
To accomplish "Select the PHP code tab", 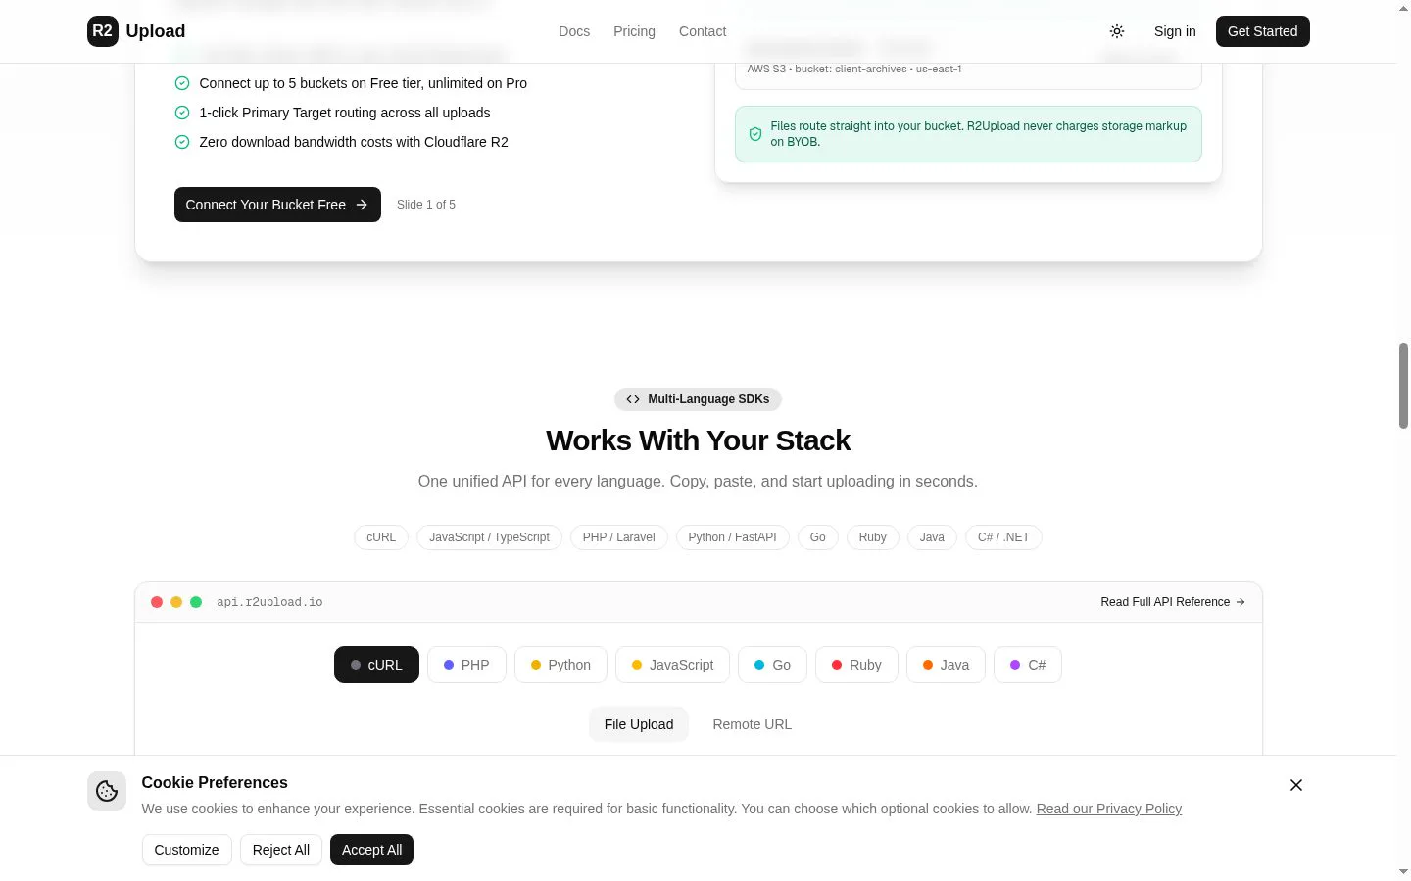I will tap(466, 665).
